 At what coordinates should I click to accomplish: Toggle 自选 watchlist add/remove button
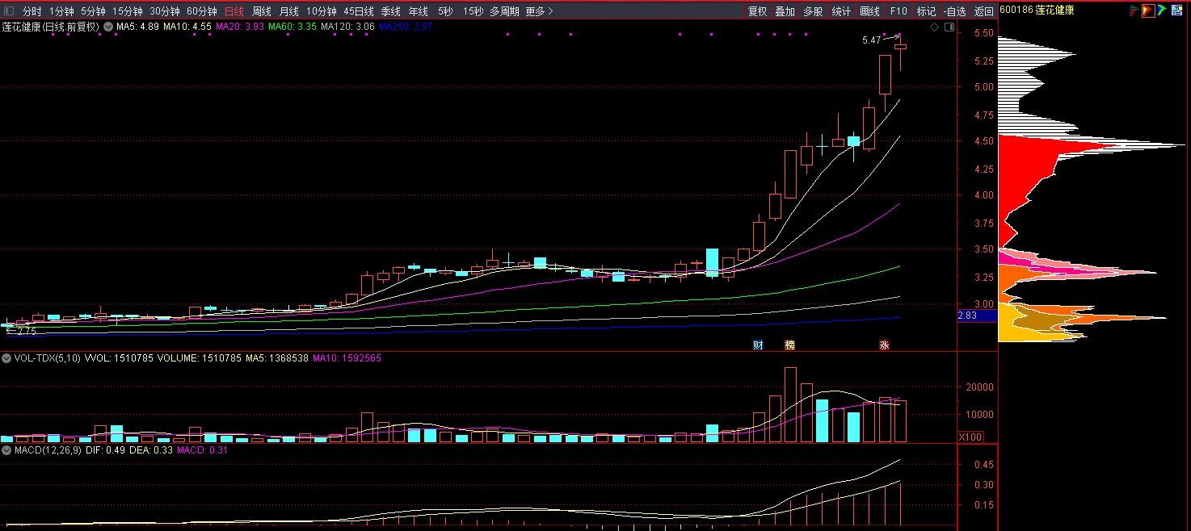tap(954, 11)
